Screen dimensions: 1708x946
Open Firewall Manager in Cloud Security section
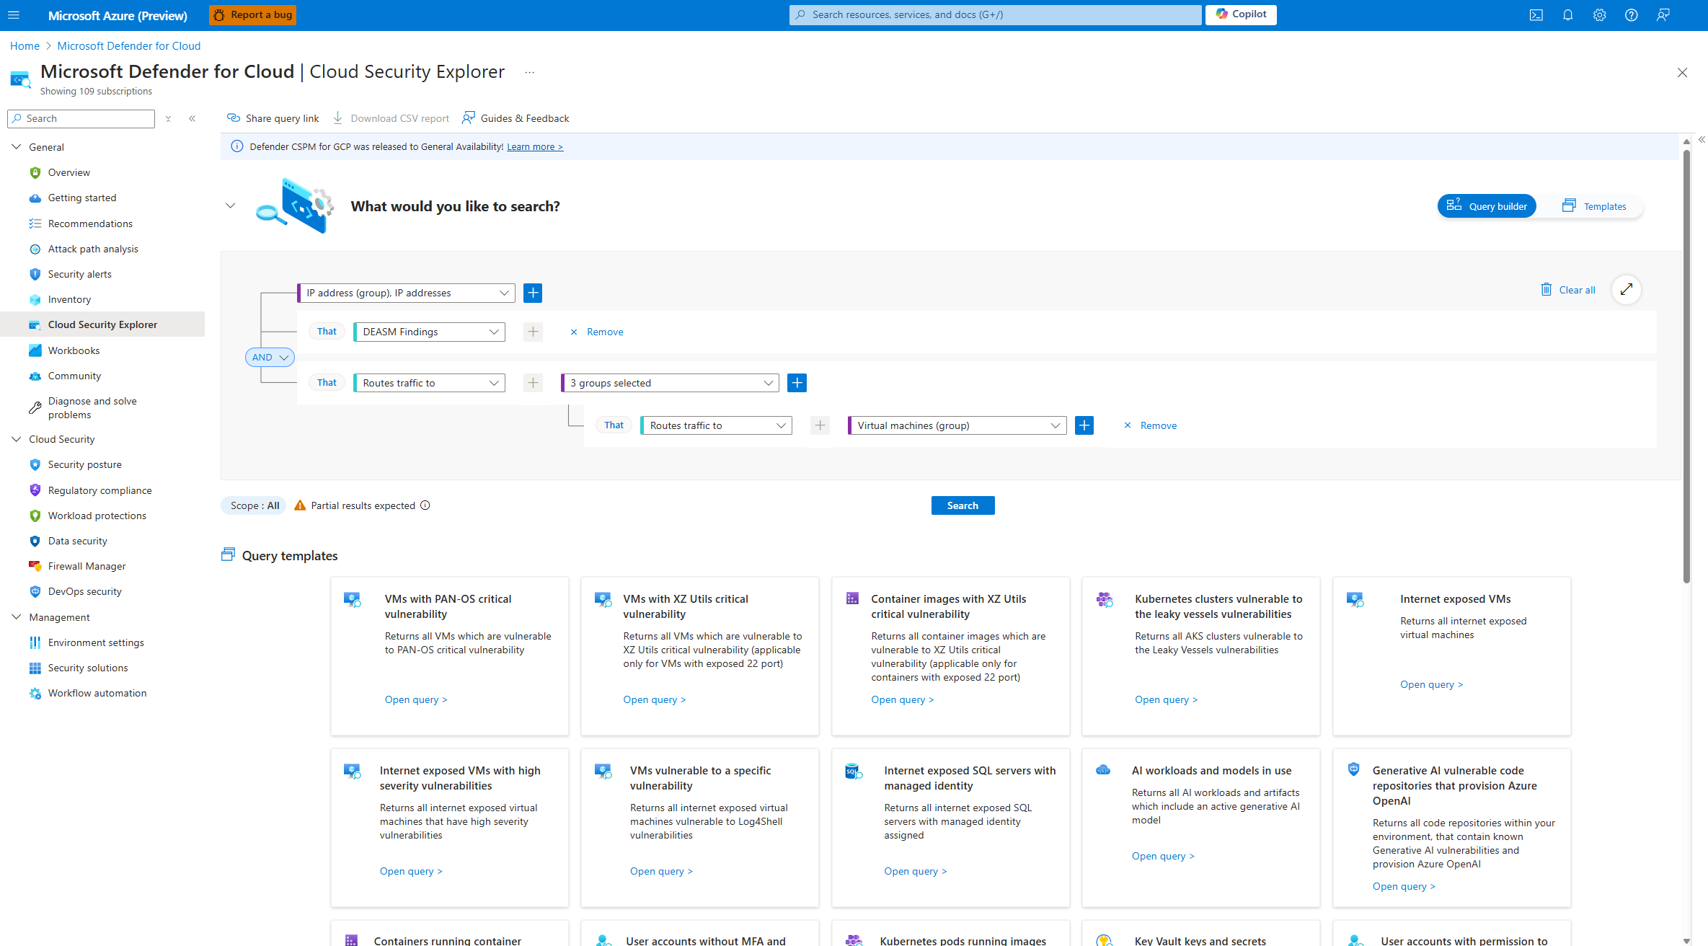pyautogui.click(x=86, y=565)
